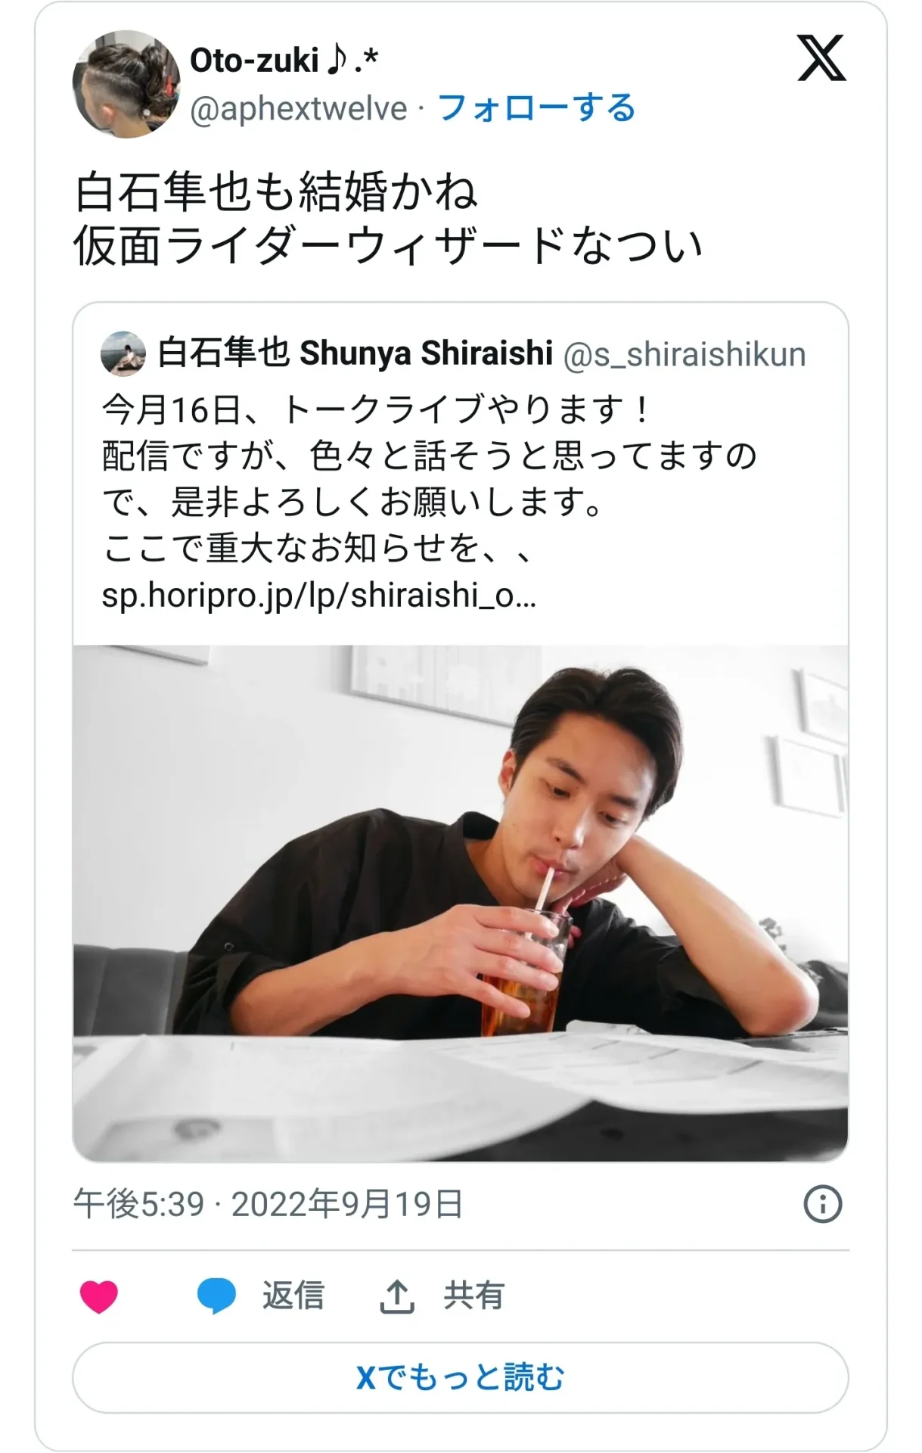The height and width of the screenshot is (1453, 922).
Task: Open Oto-zuki's profile avatar
Action: pyautogui.click(x=126, y=84)
